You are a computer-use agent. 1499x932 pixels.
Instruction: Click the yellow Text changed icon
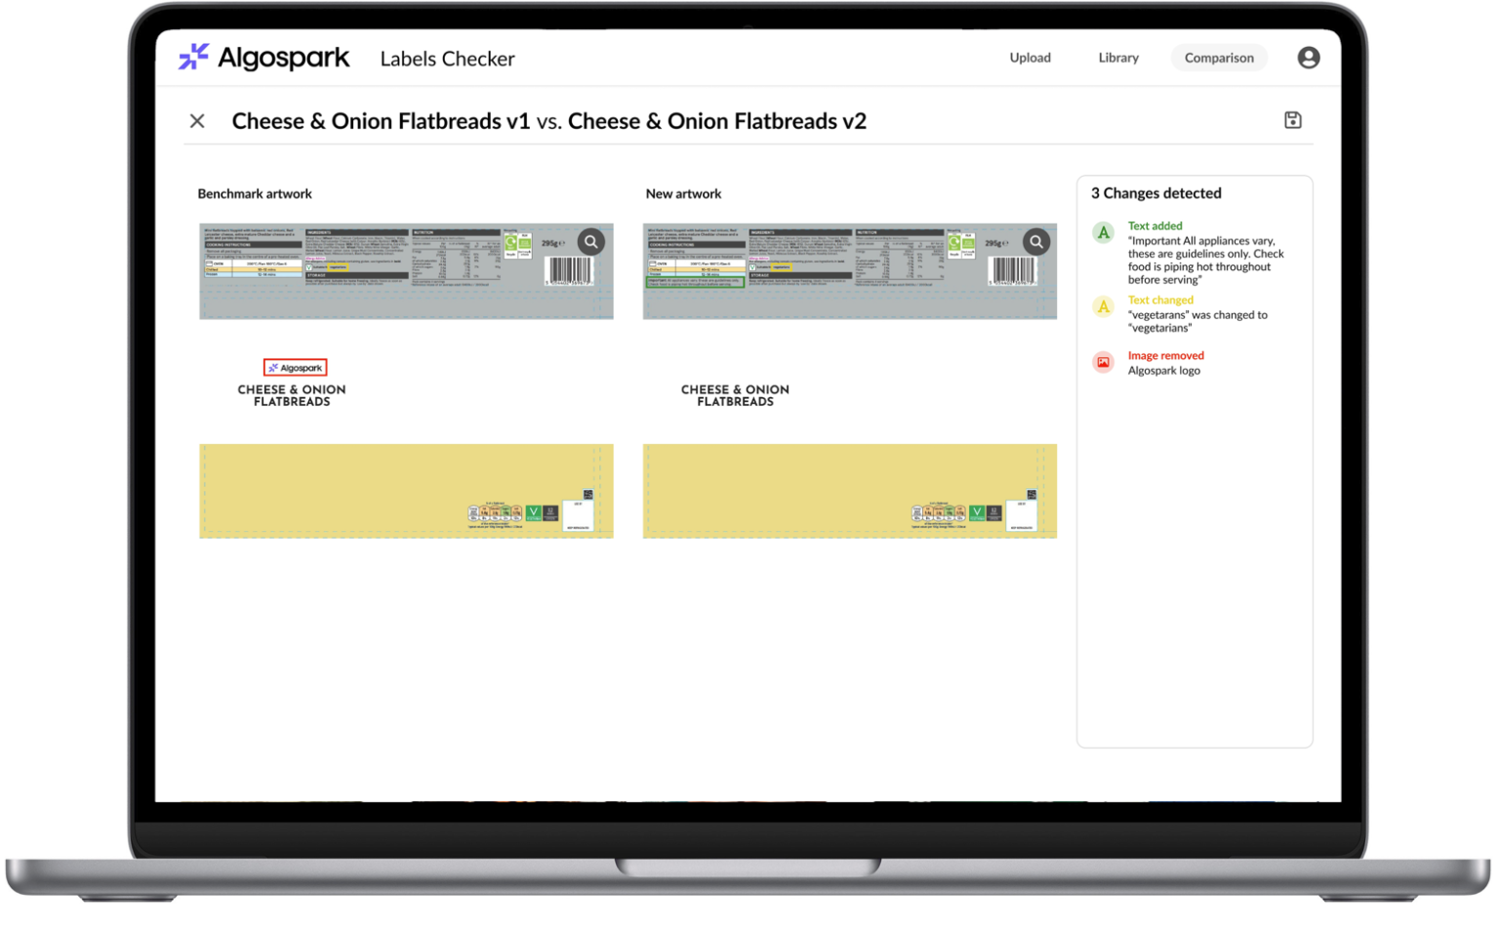pos(1103,306)
